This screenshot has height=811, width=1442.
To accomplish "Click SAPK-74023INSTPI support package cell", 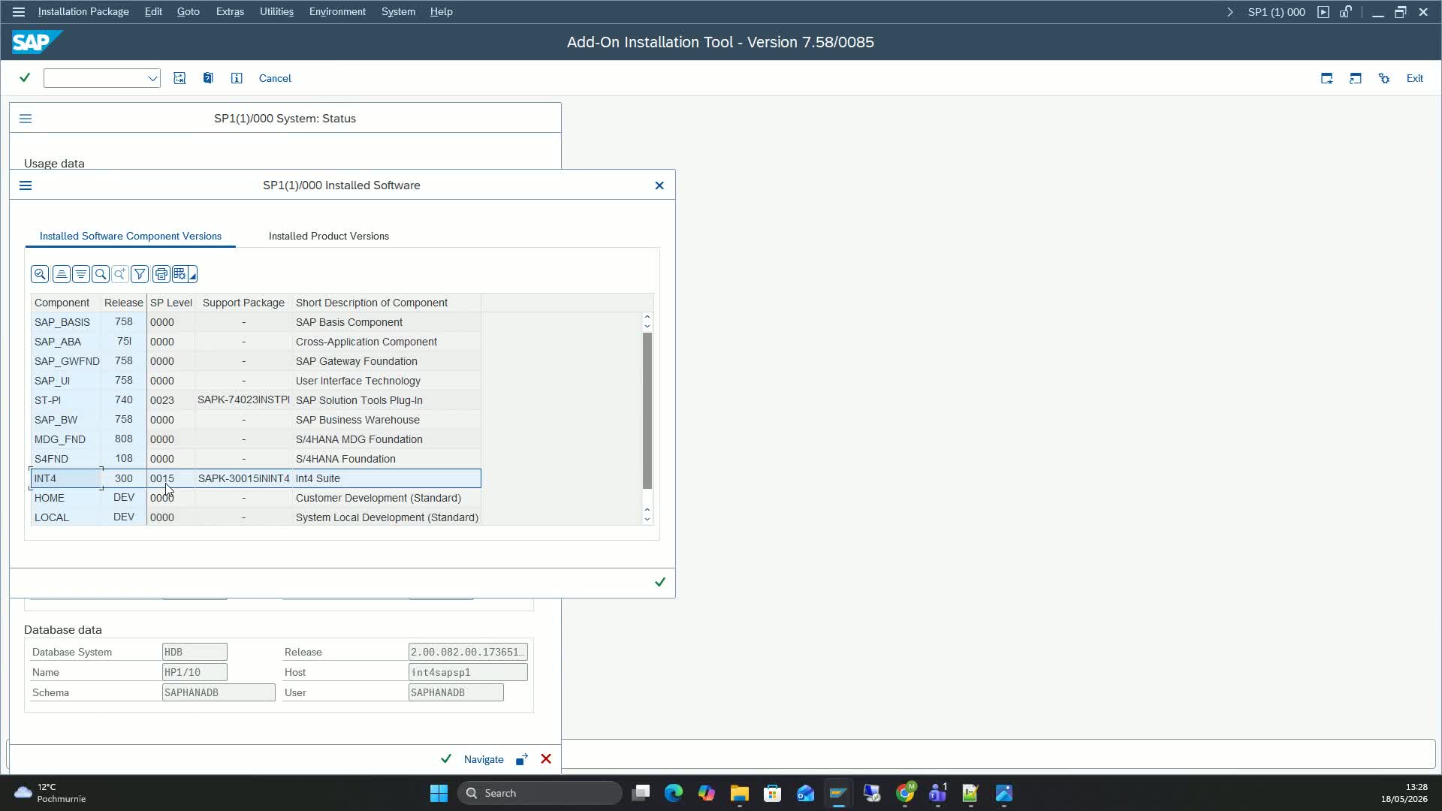I will [243, 400].
